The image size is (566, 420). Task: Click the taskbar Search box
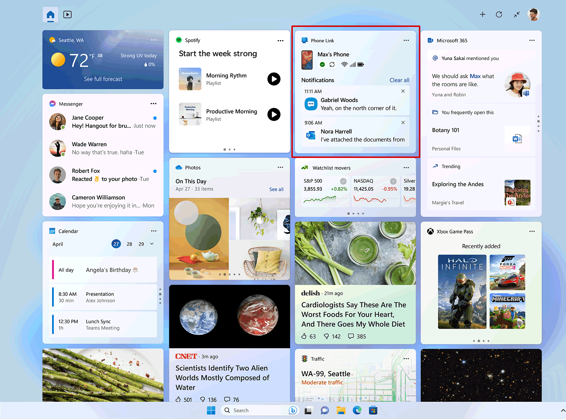pos(259,411)
